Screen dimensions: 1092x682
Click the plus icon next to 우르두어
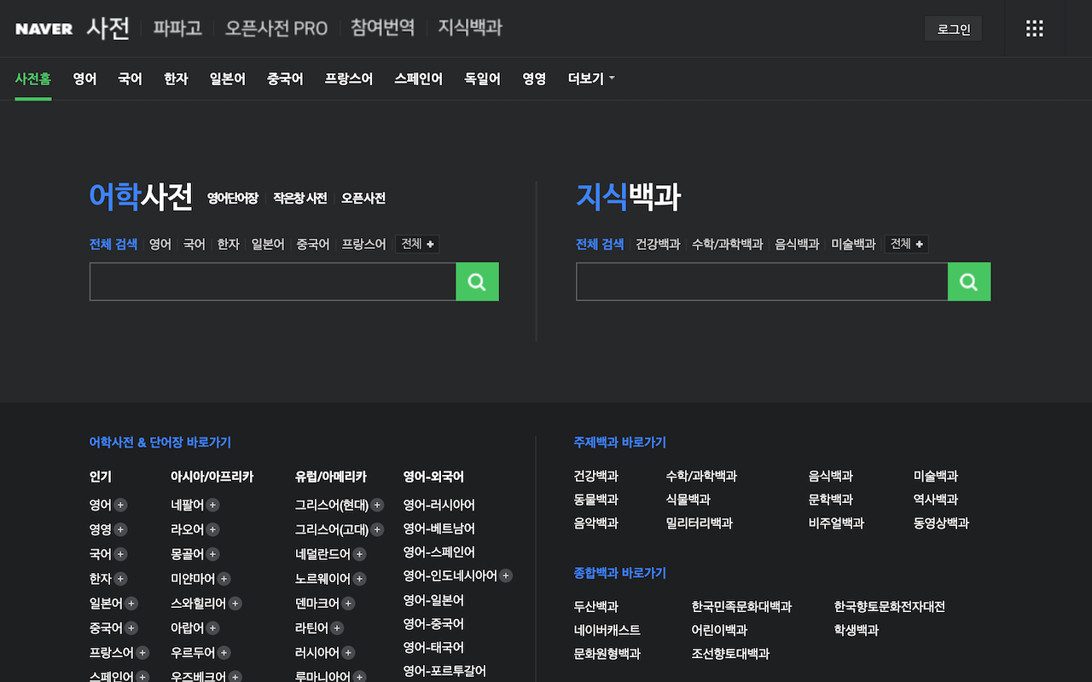(x=224, y=653)
